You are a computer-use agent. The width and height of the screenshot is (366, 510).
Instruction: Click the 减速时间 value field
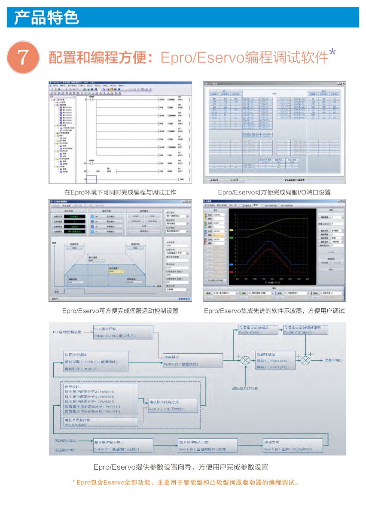point(135,248)
